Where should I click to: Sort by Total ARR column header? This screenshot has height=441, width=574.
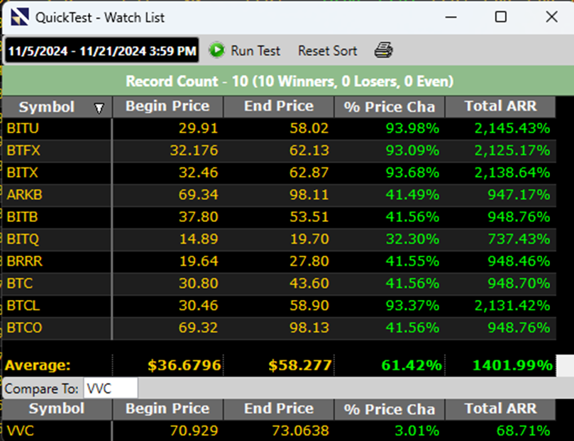[500, 107]
